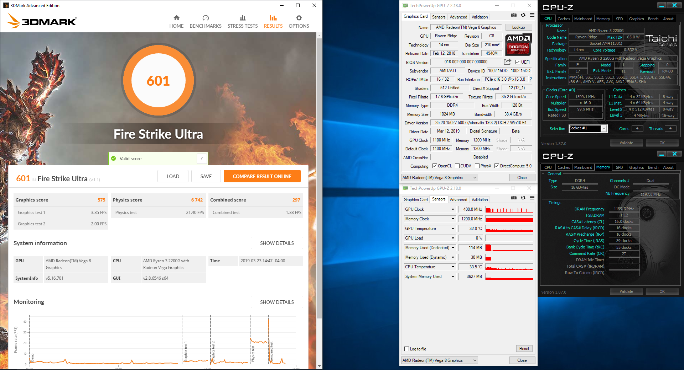684x370 pixels.
Task: Click the BIOS share export icon
Action: tap(507, 62)
